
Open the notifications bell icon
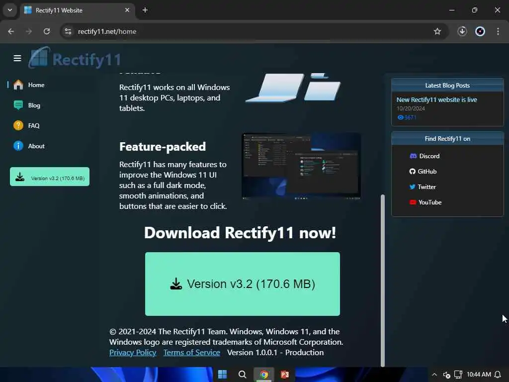tap(498, 375)
